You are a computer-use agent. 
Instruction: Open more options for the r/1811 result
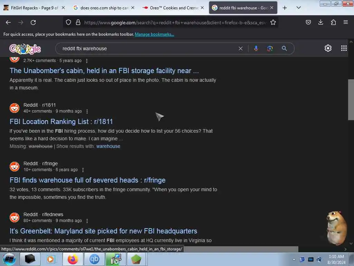click(x=87, y=111)
